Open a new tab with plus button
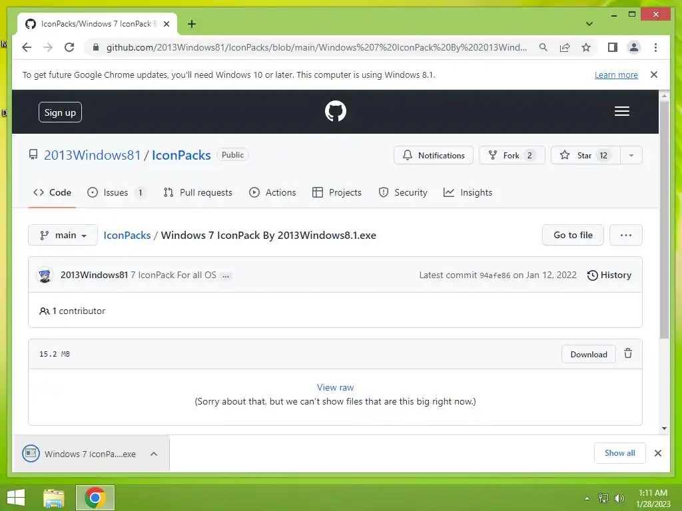 pyautogui.click(x=191, y=24)
